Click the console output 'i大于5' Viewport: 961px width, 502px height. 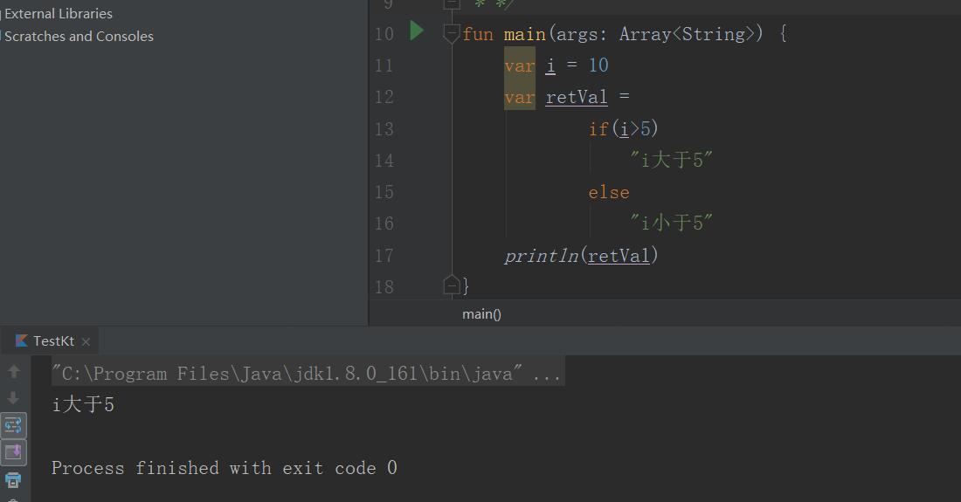coord(83,405)
